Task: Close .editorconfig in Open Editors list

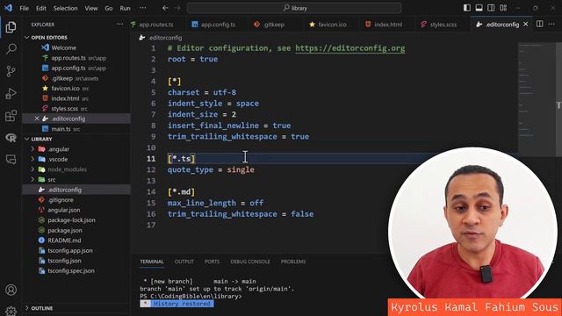Action: point(37,118)
